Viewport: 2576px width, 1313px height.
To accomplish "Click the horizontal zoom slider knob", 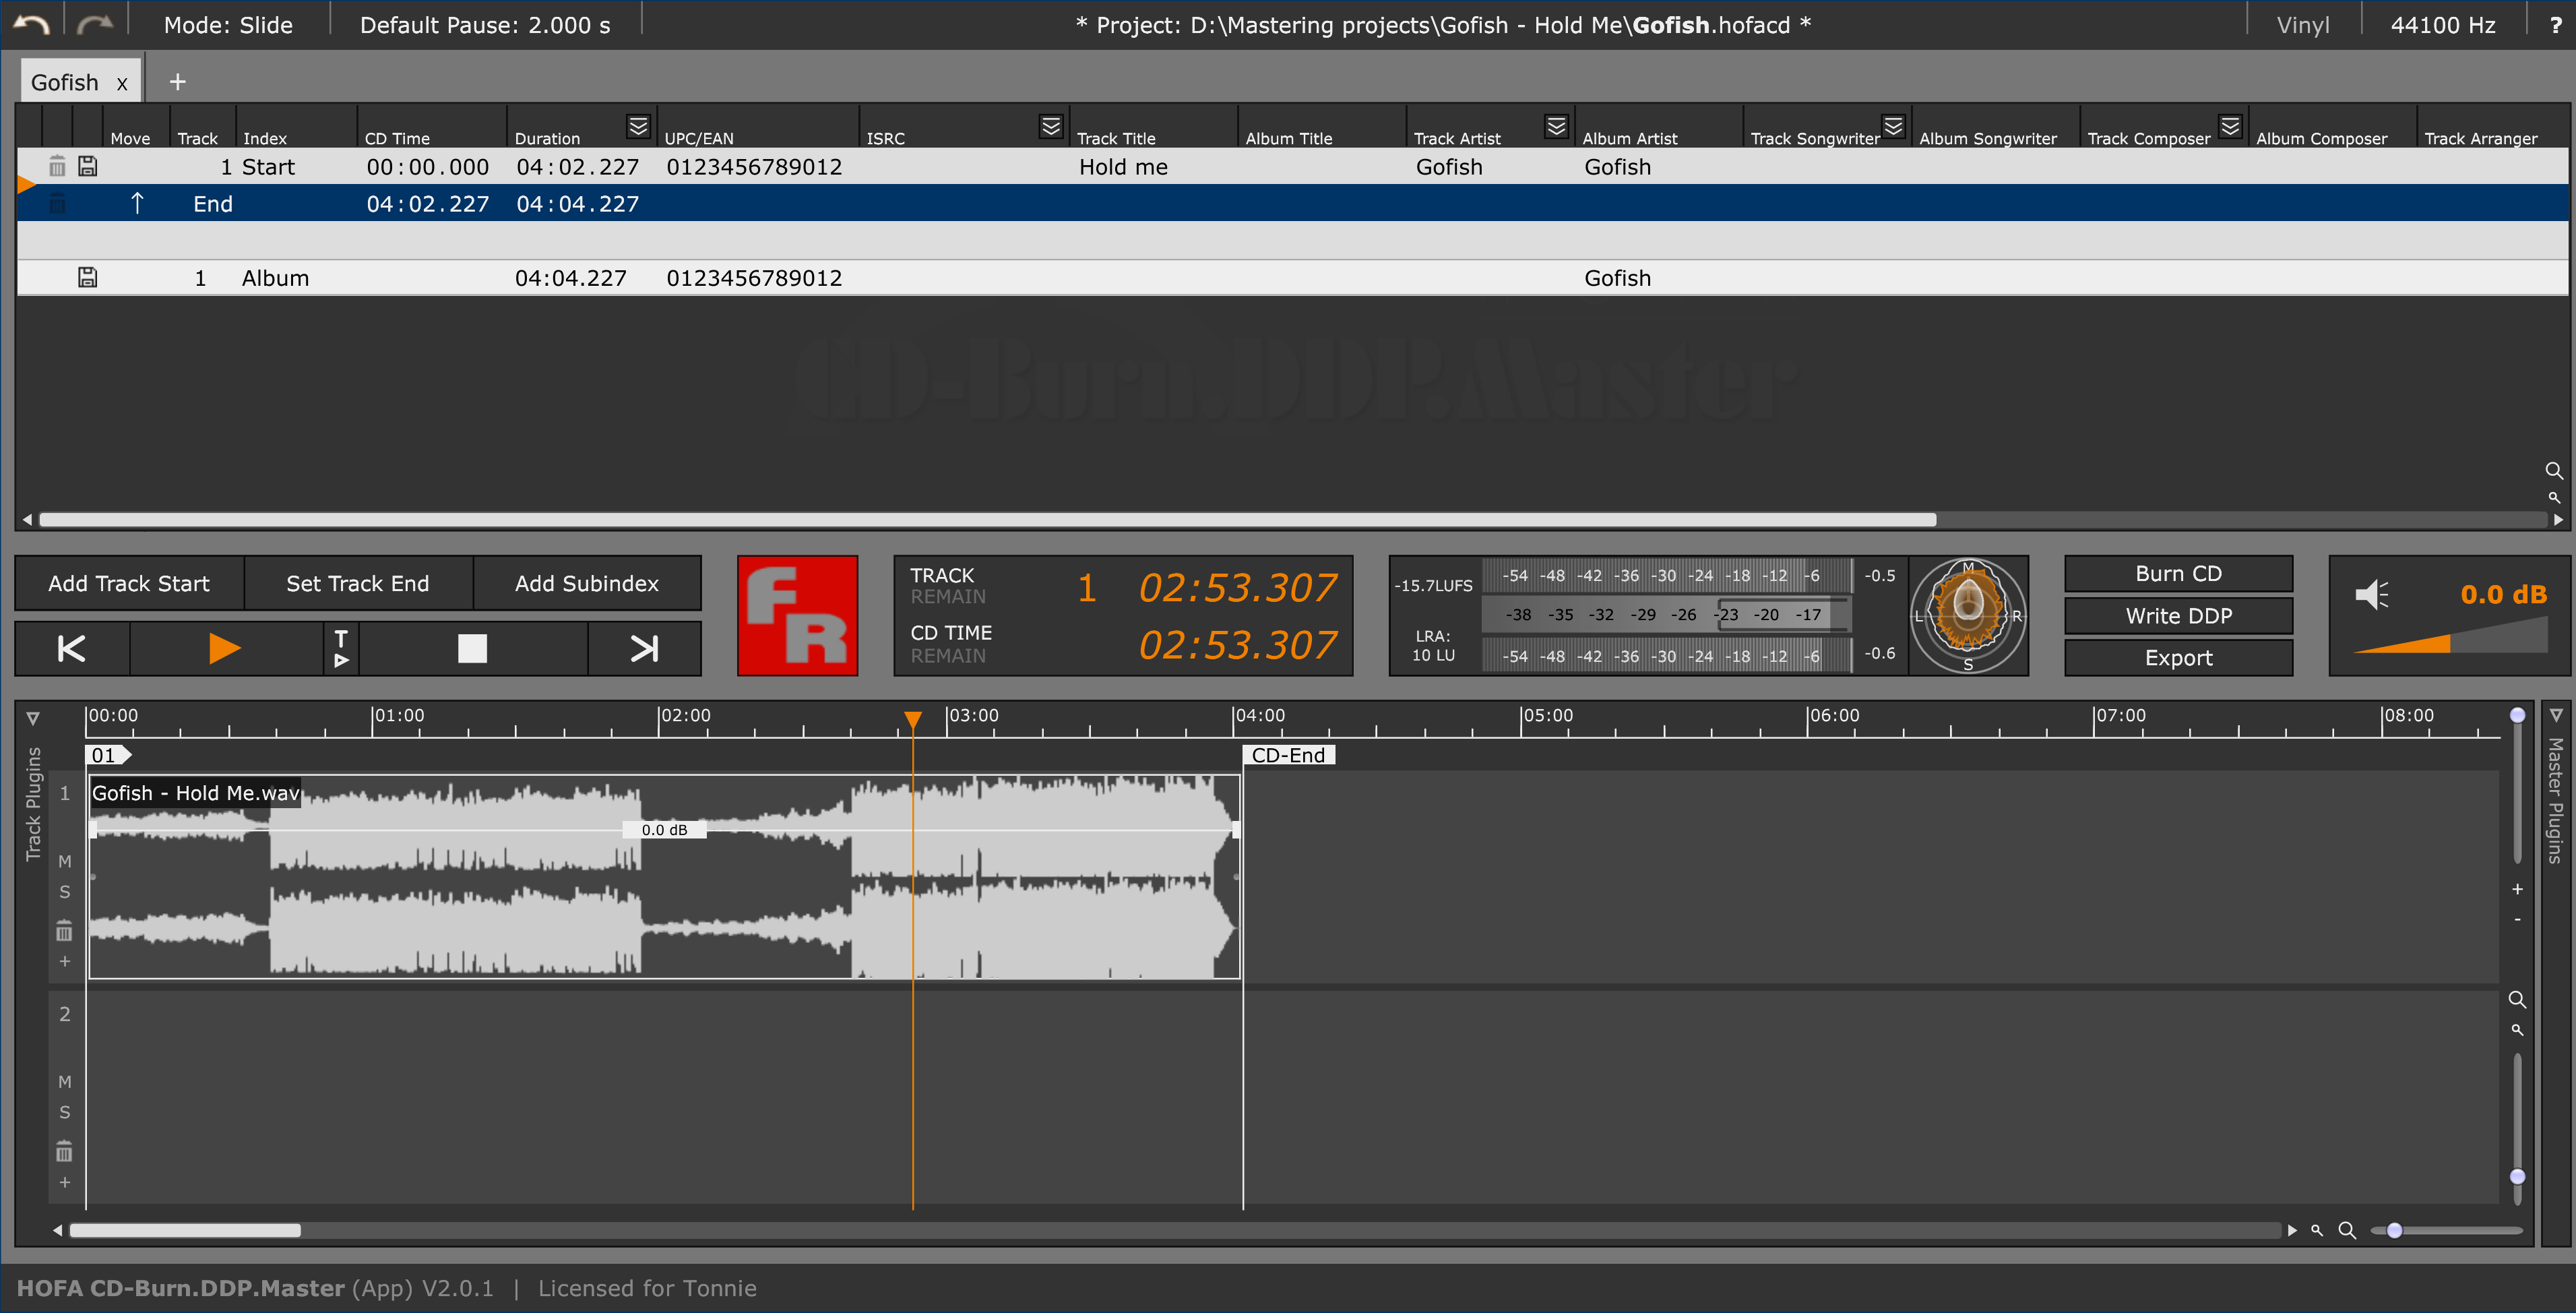I will pos(2394,1230).
